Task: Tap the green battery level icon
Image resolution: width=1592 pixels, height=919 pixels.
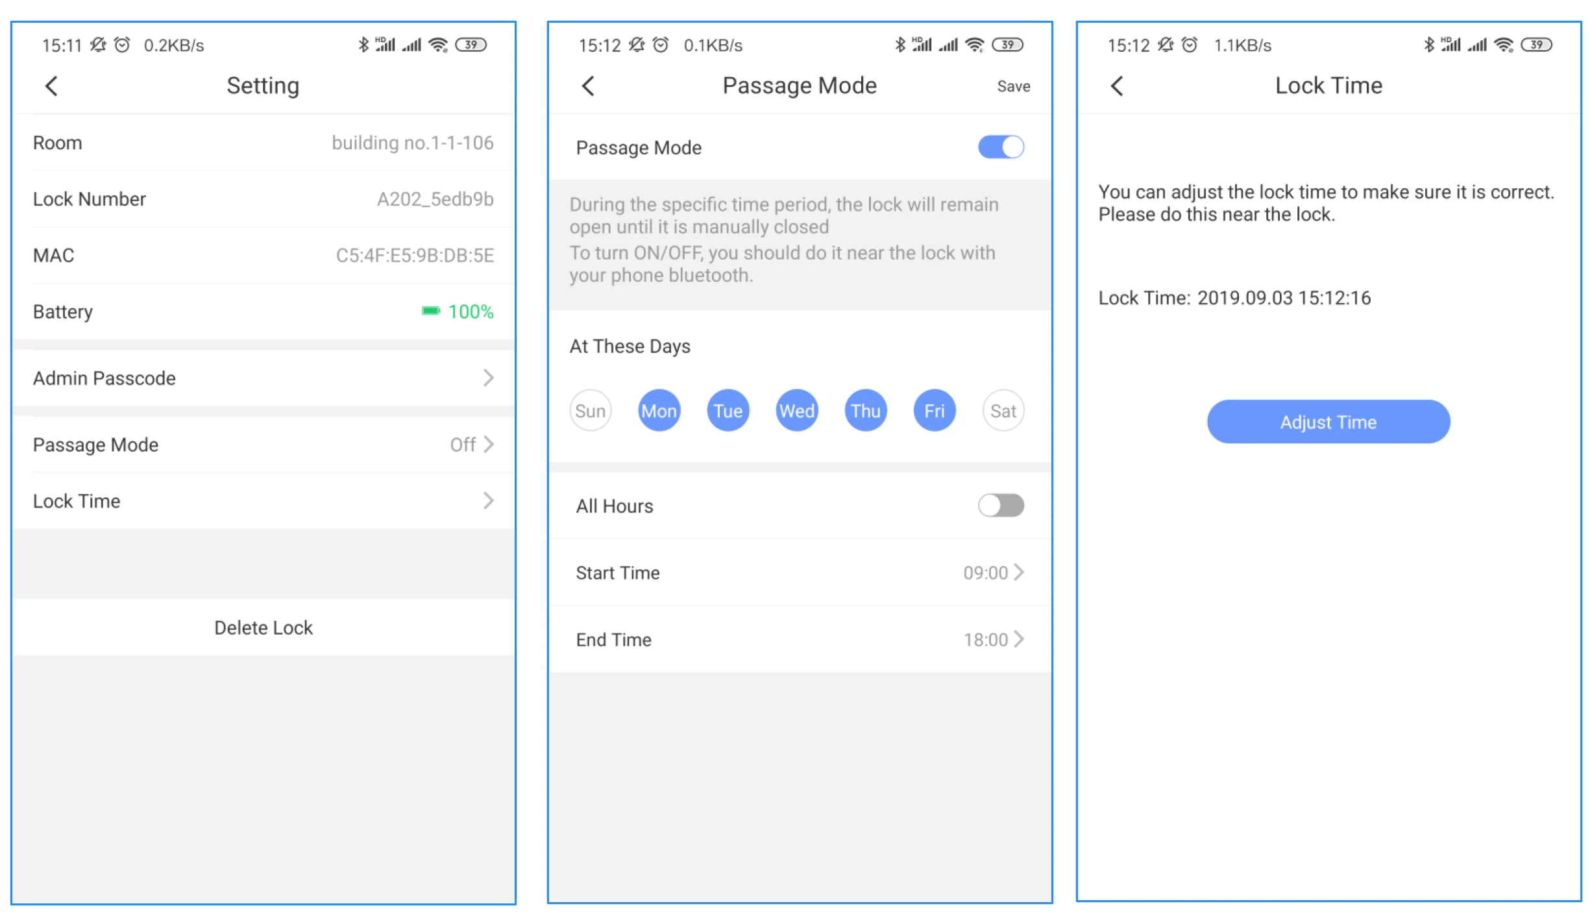Action: (x=430, y=312)
